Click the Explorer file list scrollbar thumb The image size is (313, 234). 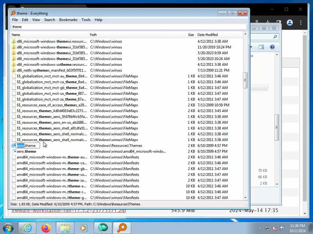[277, 127]
